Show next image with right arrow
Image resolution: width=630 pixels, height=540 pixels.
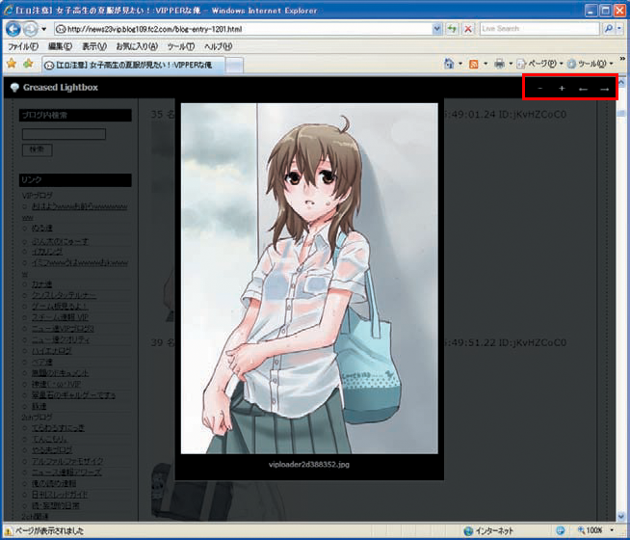pos(604,89)
